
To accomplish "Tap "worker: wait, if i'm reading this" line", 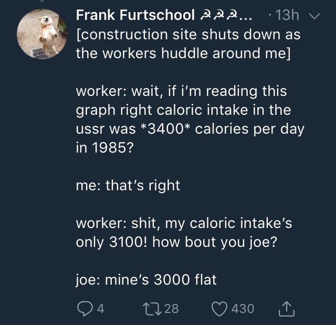I will point(182,91).
